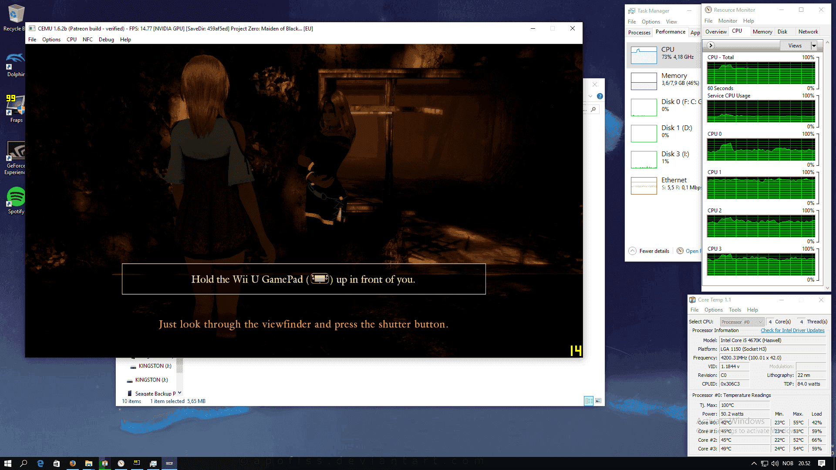Open Resource Monitor's Help menu
Image resolution: width=836 pixels, height=470 pixels.
tap(748, 21)
